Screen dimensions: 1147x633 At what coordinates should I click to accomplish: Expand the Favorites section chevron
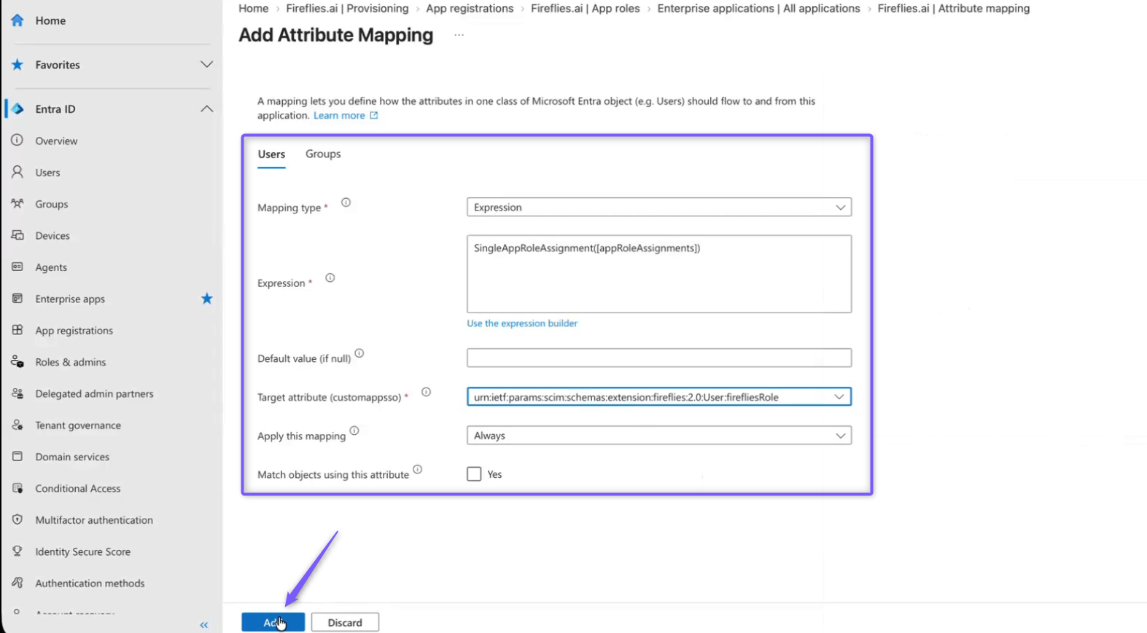tap(207, 65)
